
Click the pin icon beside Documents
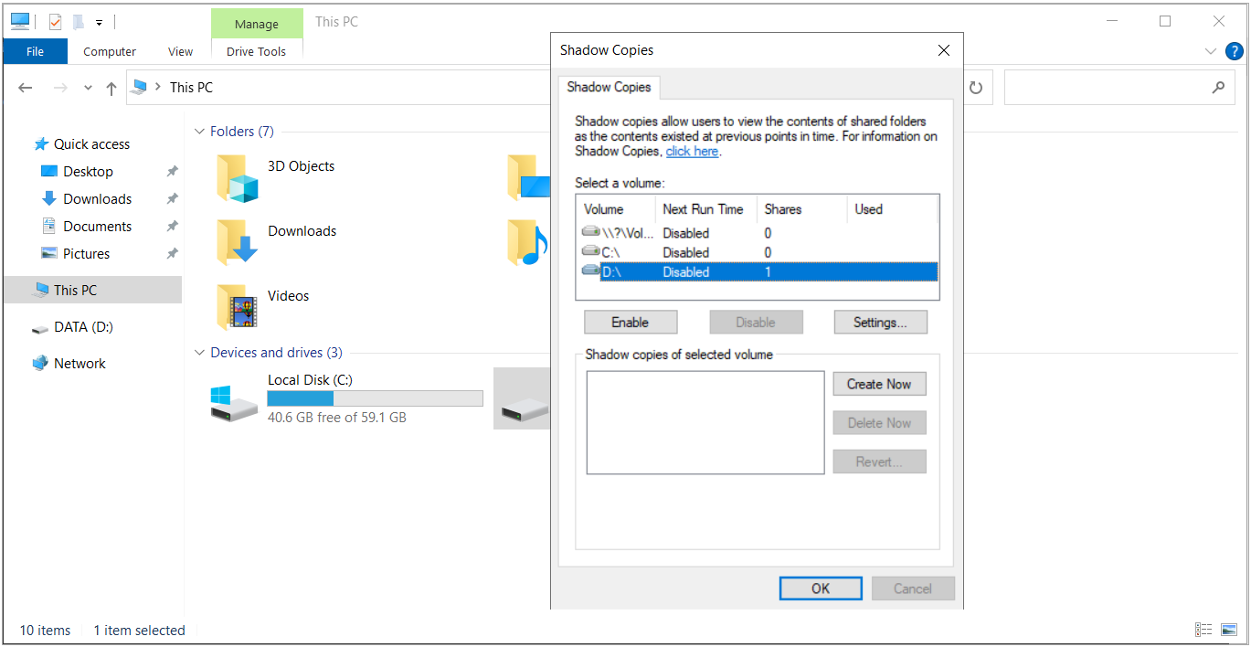(172, 227)
